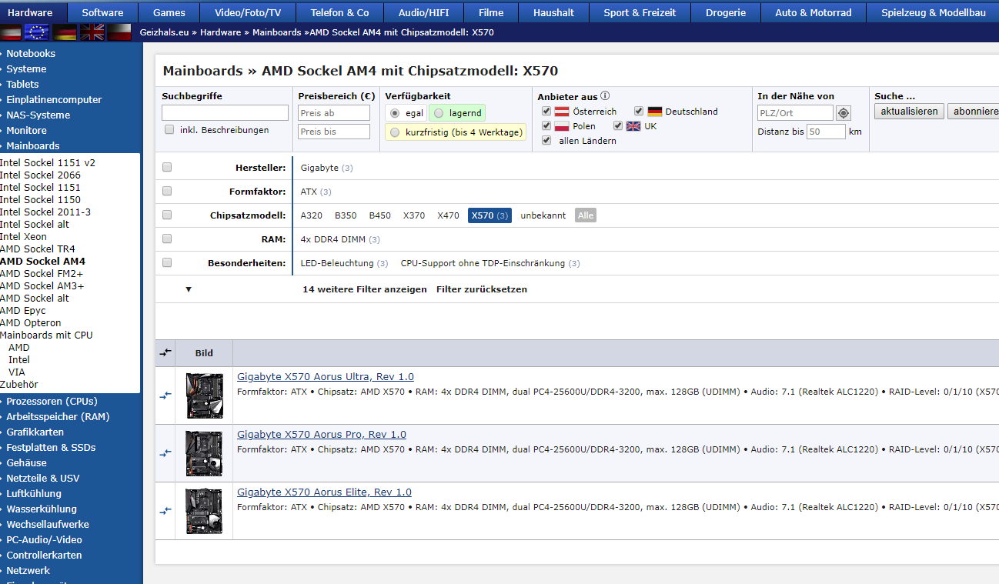Open Gigabyte X570 Aorus Ultra, Rev 1.0 link
Image resolution: width=999 pixels, height=584 pixels.
[x=326, y=376]
